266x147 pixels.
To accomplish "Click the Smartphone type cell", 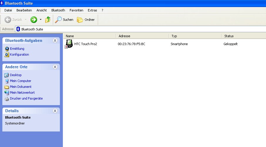I will 179,44.
